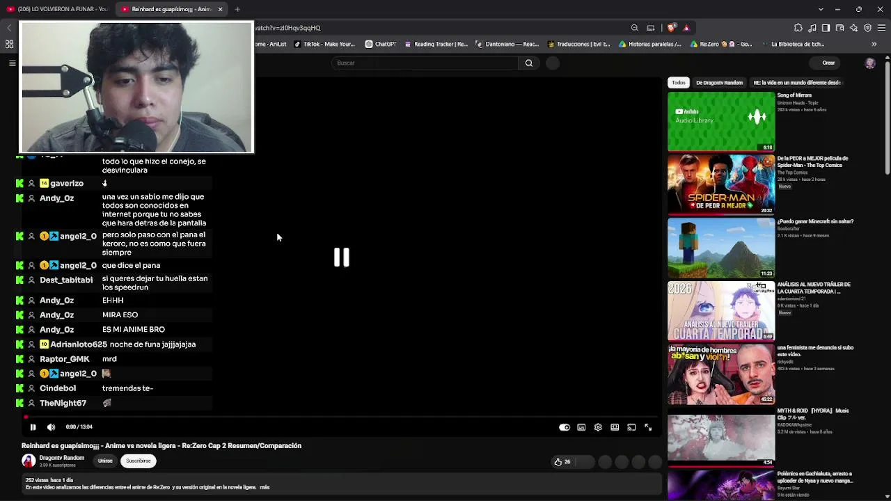Mute the video with the speaker icon
The height and width of the screenshot is (501, 891).
click(51, 427)
